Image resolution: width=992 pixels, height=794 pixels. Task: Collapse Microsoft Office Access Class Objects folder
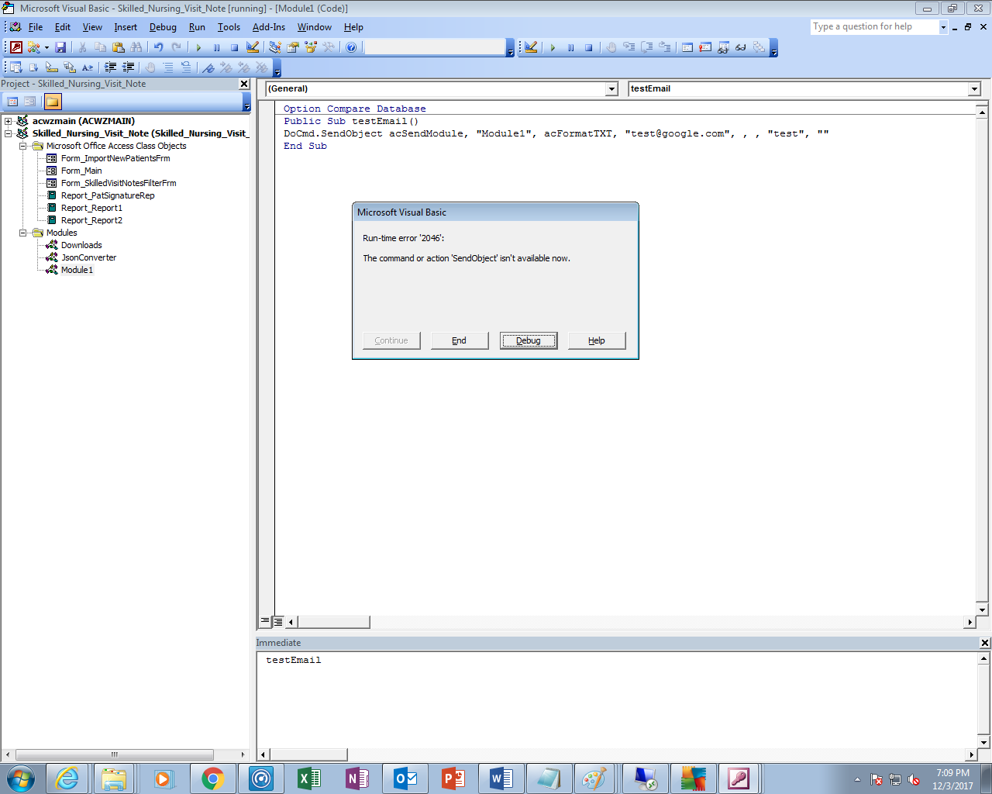pos(23,146)
